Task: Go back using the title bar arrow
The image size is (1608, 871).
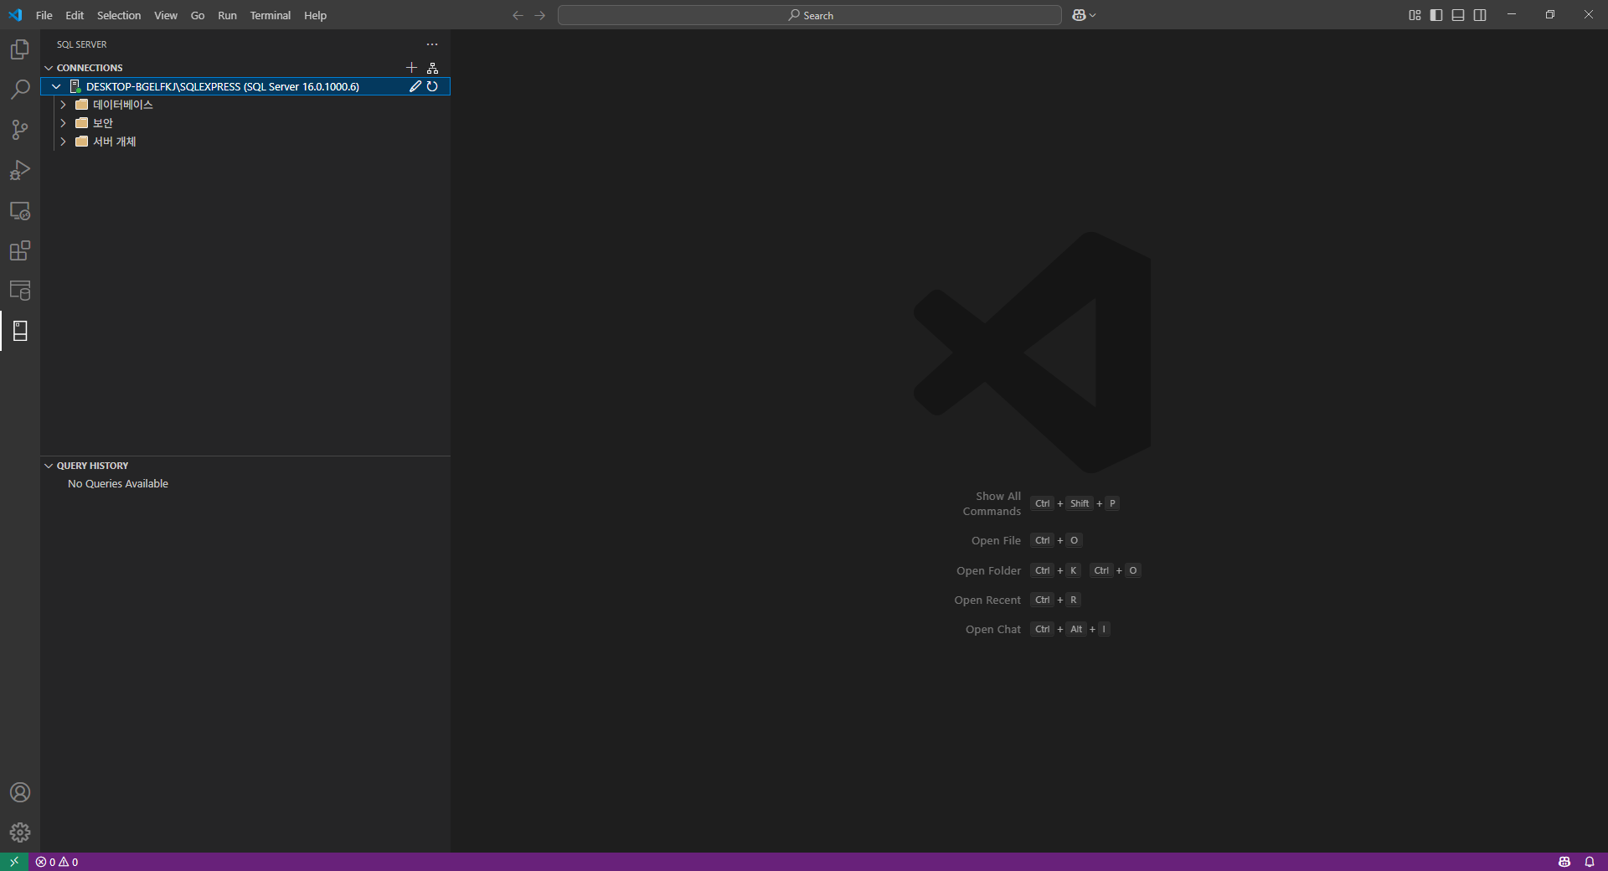Action: [518, 15]
